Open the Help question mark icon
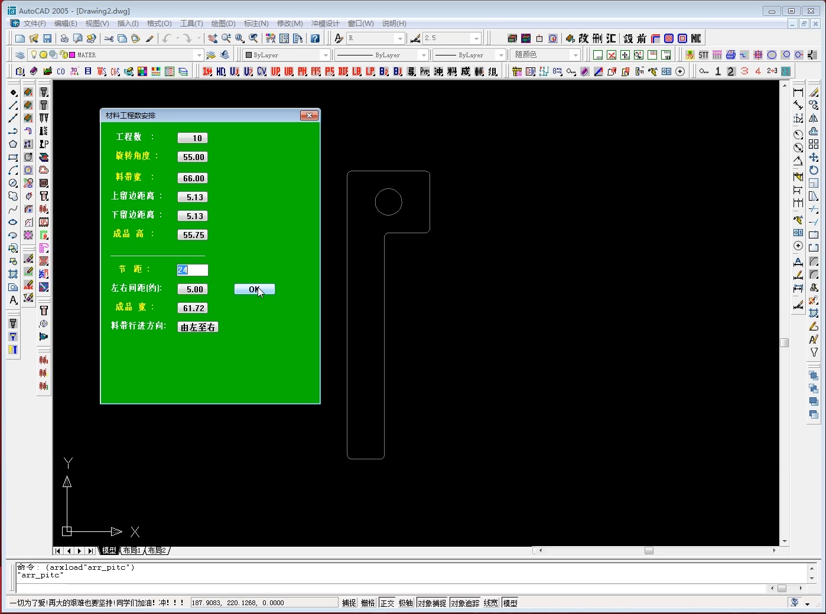The height and width of the screenshot is (614, 826). pyautogui.click(x=315, y=38)
